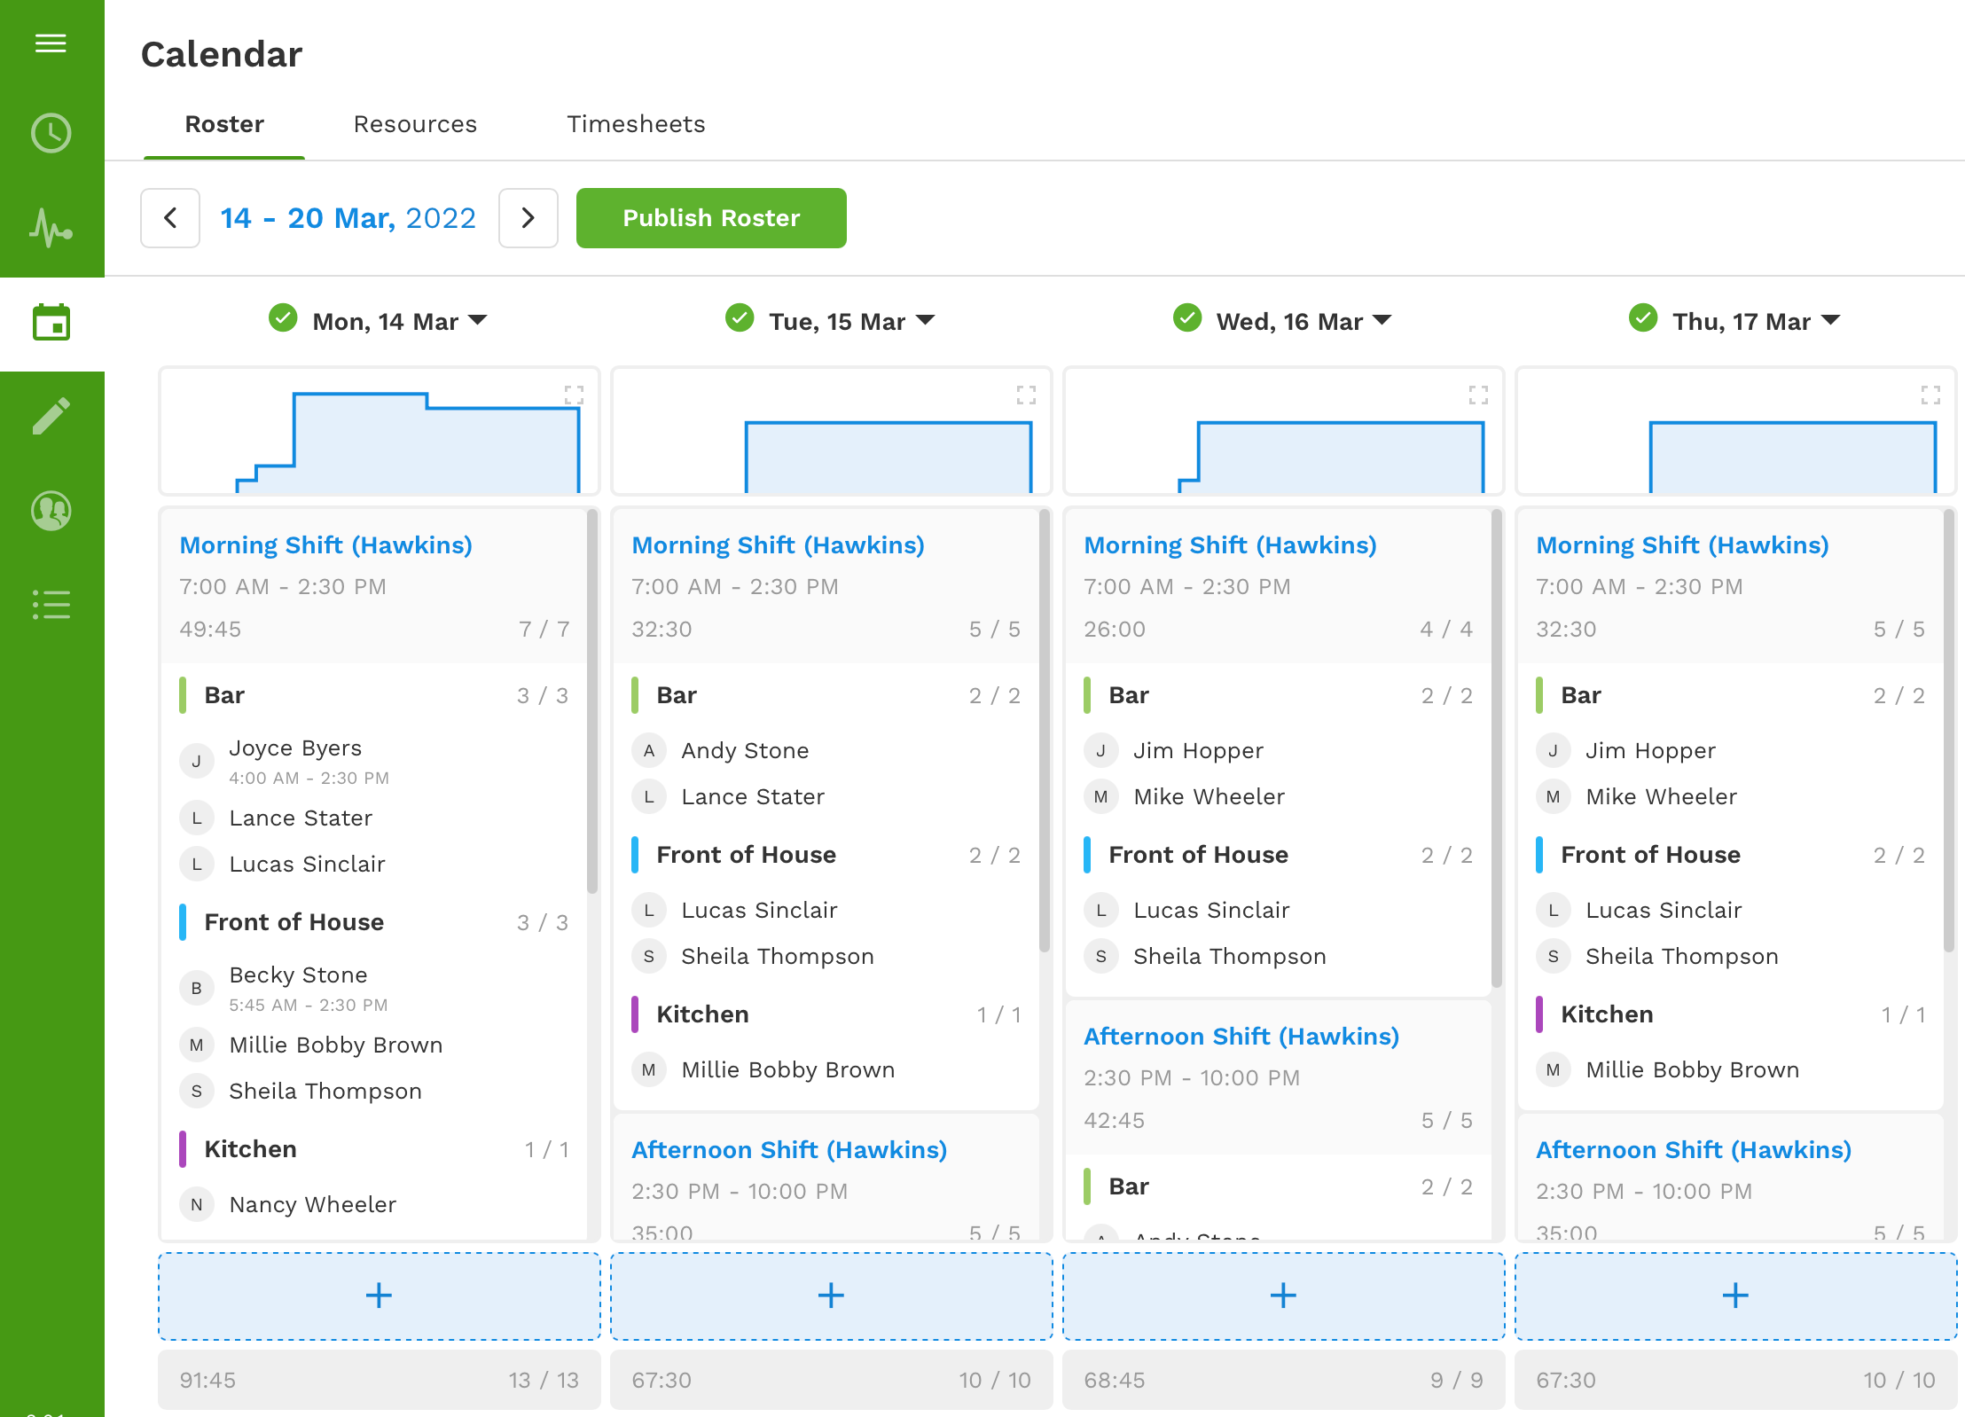Switch to the Resources tab
Image resolution: width=1965 pixels, height=1417 pixels.
(415, 124)
